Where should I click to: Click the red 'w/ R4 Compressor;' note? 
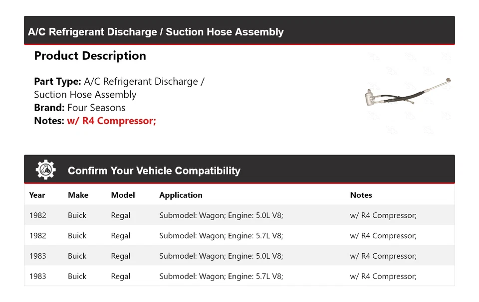click(111, 121)
